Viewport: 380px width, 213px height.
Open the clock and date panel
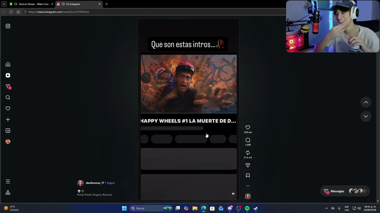click(x=370, y=208)
